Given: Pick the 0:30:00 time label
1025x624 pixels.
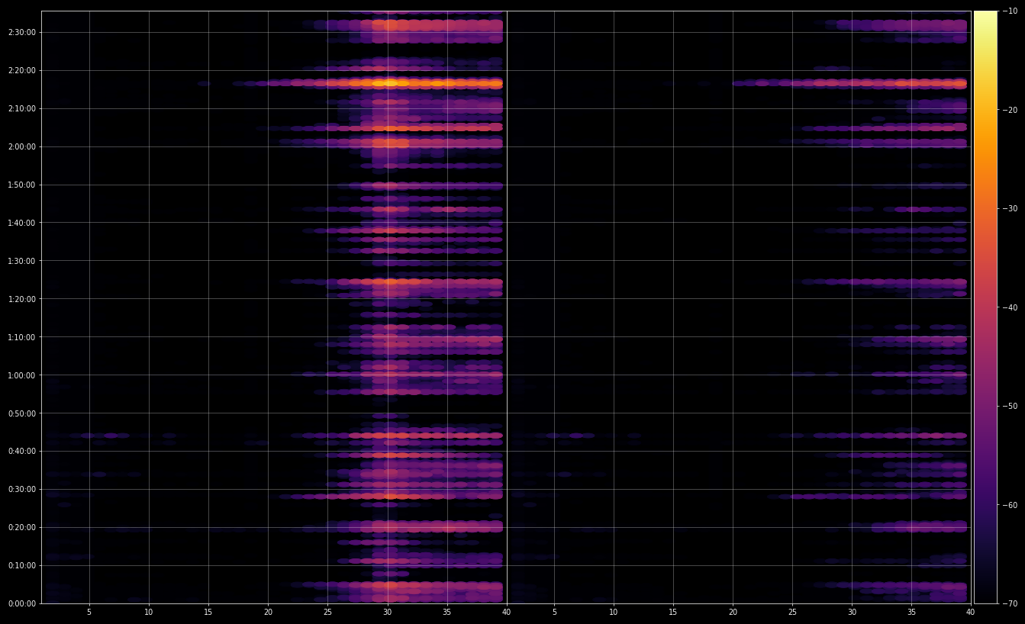Looking at the screenshot, I should click(21, 489).
